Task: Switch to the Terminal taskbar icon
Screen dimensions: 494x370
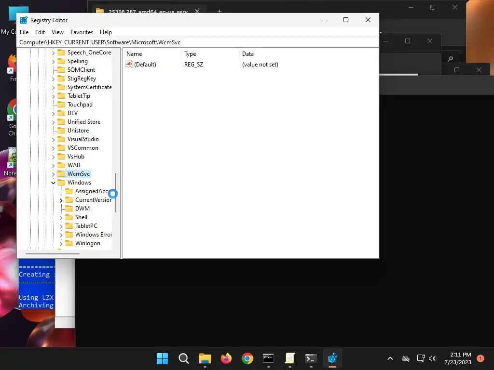Action: point(311,358)
